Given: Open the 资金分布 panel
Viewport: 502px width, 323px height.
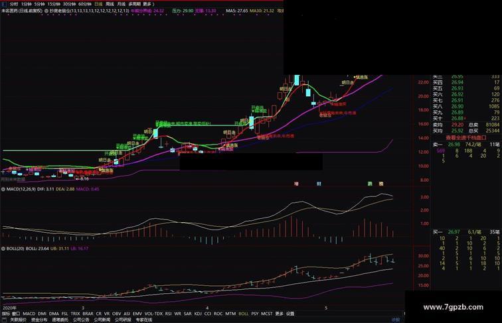Looking at the screenshot, I should pyautogui.click(x=39, y=320).
